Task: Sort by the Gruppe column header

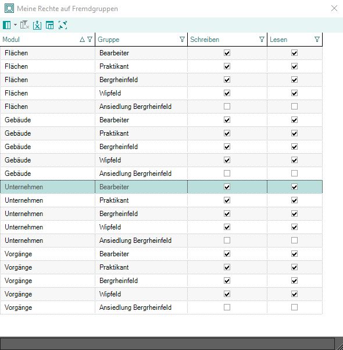Action: tap(109, 40)
